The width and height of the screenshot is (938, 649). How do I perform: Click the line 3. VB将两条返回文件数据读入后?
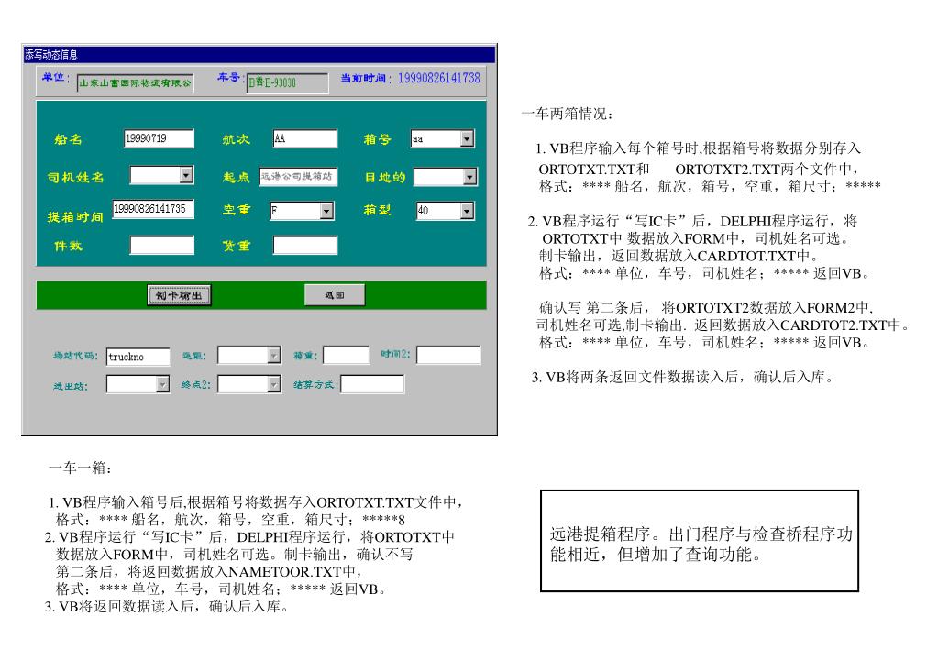(682, 377)
